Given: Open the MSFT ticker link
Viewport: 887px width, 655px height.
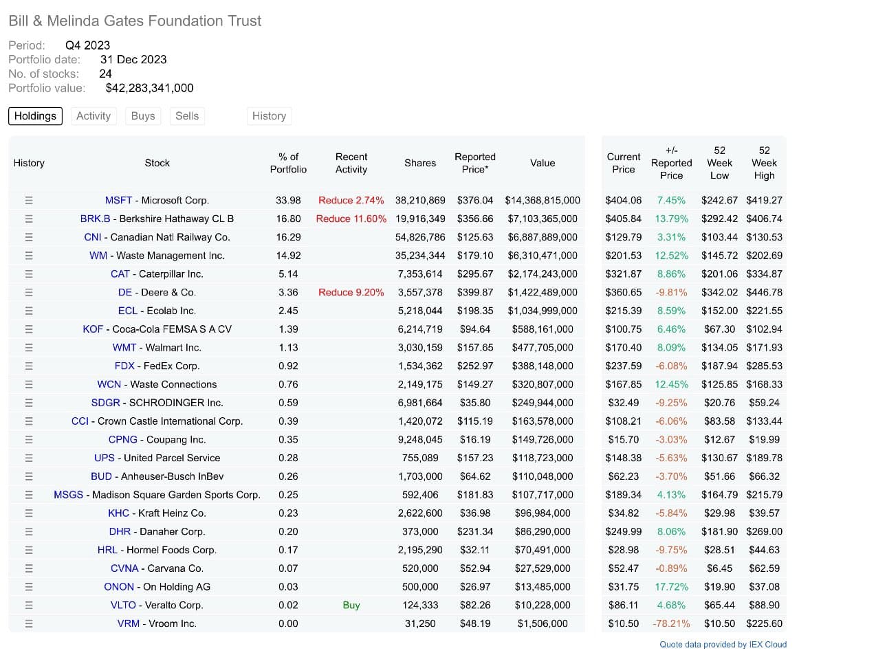Looking at the screenshot, I should point(118,200).
